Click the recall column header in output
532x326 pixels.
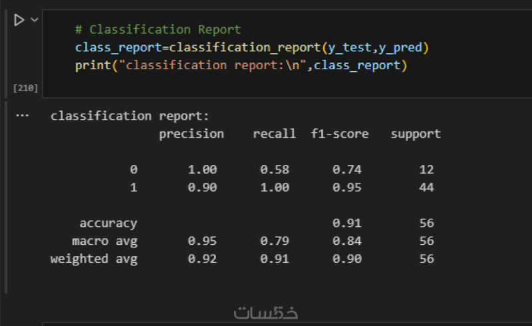(274, 134)
